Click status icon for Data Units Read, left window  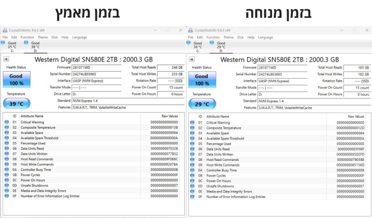coord(7,148)
